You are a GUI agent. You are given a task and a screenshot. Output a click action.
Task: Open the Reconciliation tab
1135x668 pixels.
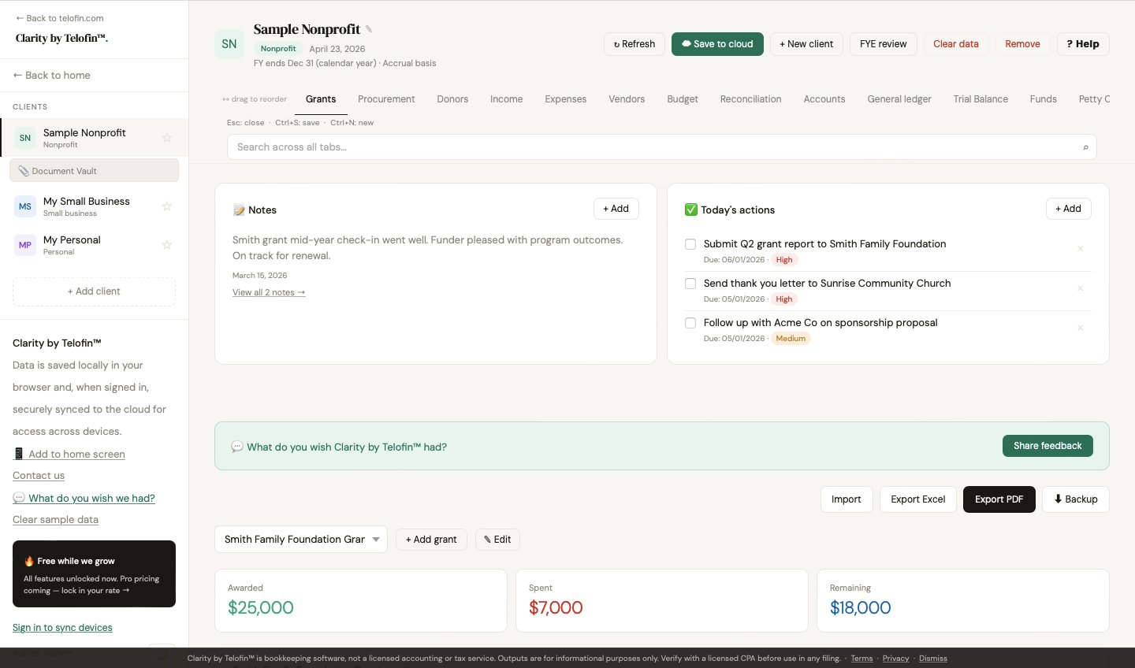[x=750, y=98]
